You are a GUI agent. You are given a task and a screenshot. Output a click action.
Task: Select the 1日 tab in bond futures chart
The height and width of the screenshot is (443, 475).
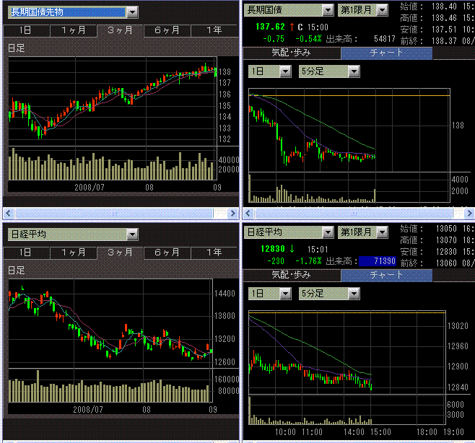pos(25,30)
